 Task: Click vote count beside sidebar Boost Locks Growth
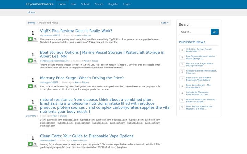pos(182,86)
